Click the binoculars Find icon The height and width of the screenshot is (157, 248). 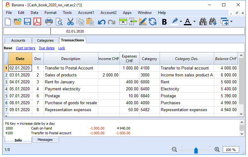(203, 22)
